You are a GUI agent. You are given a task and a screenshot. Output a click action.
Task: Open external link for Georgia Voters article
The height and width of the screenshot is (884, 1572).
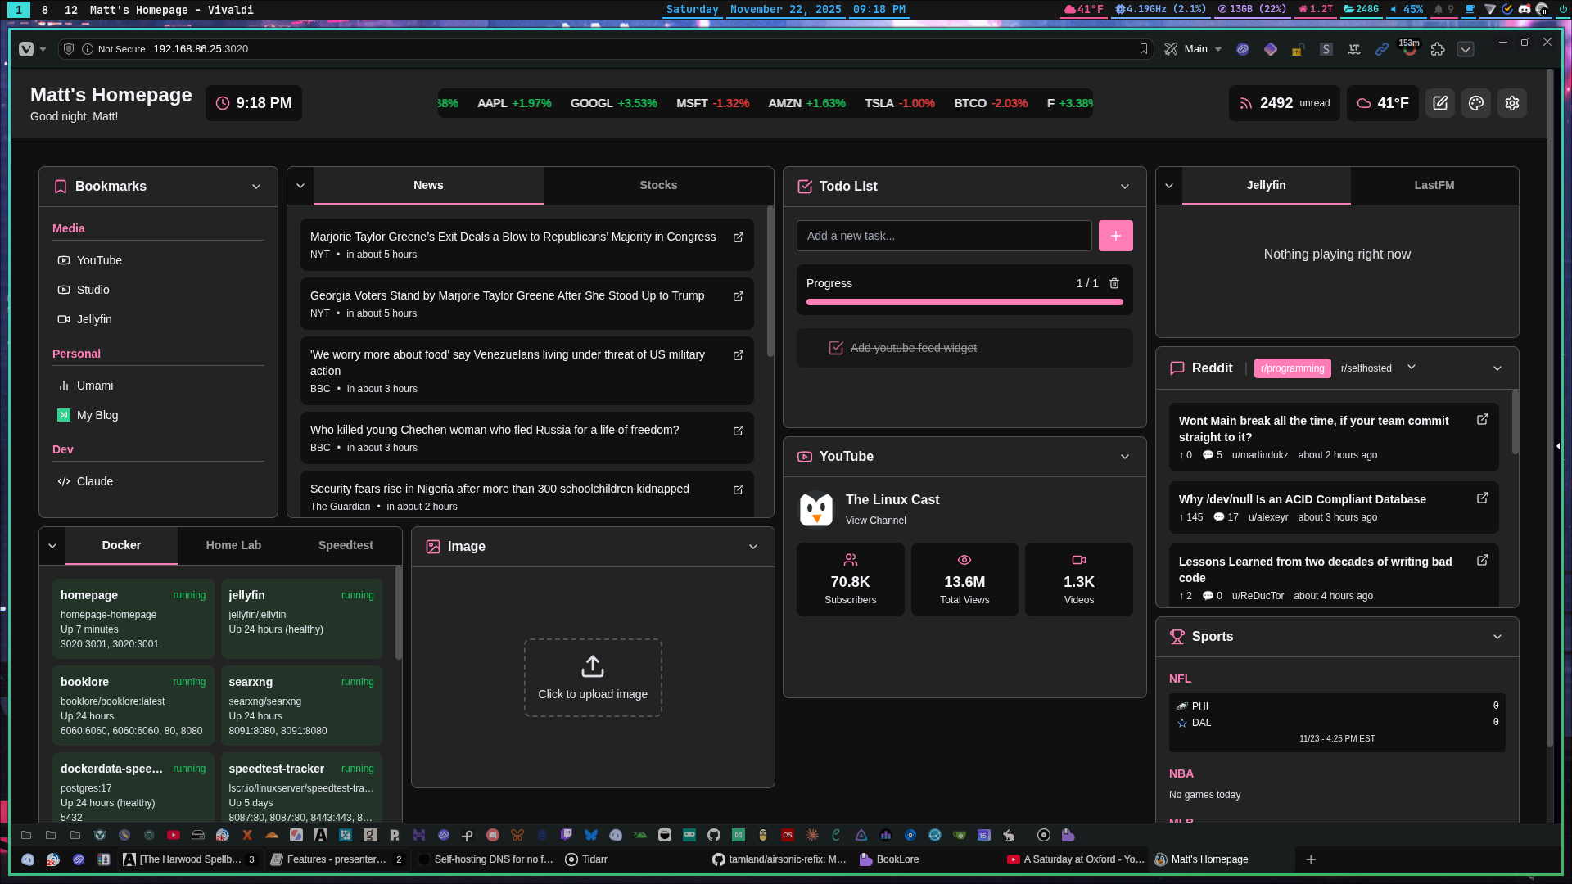pos(739,296)
